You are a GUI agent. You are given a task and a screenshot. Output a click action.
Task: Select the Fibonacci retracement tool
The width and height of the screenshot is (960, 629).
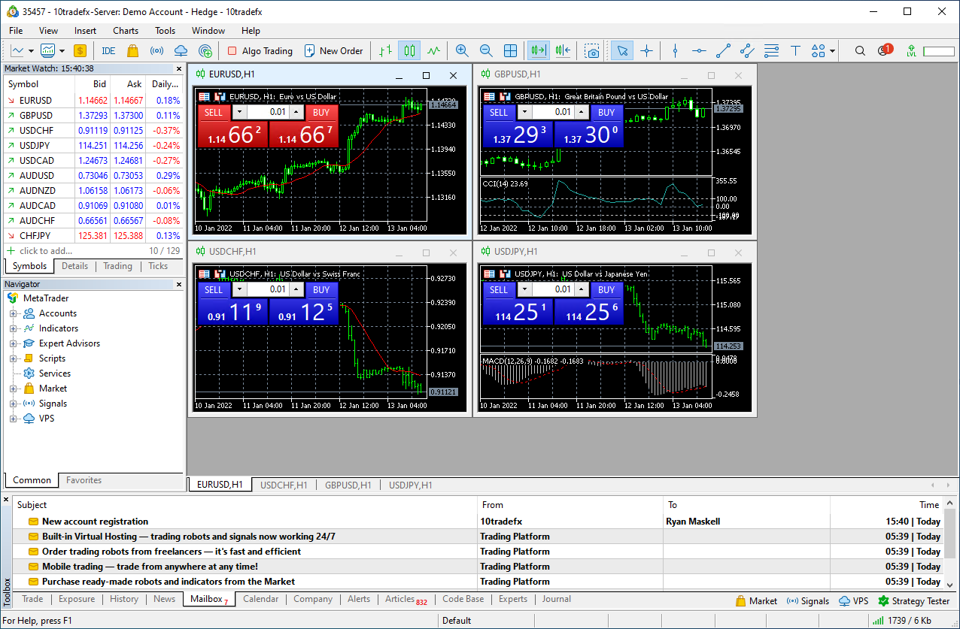tap(771, 51)
